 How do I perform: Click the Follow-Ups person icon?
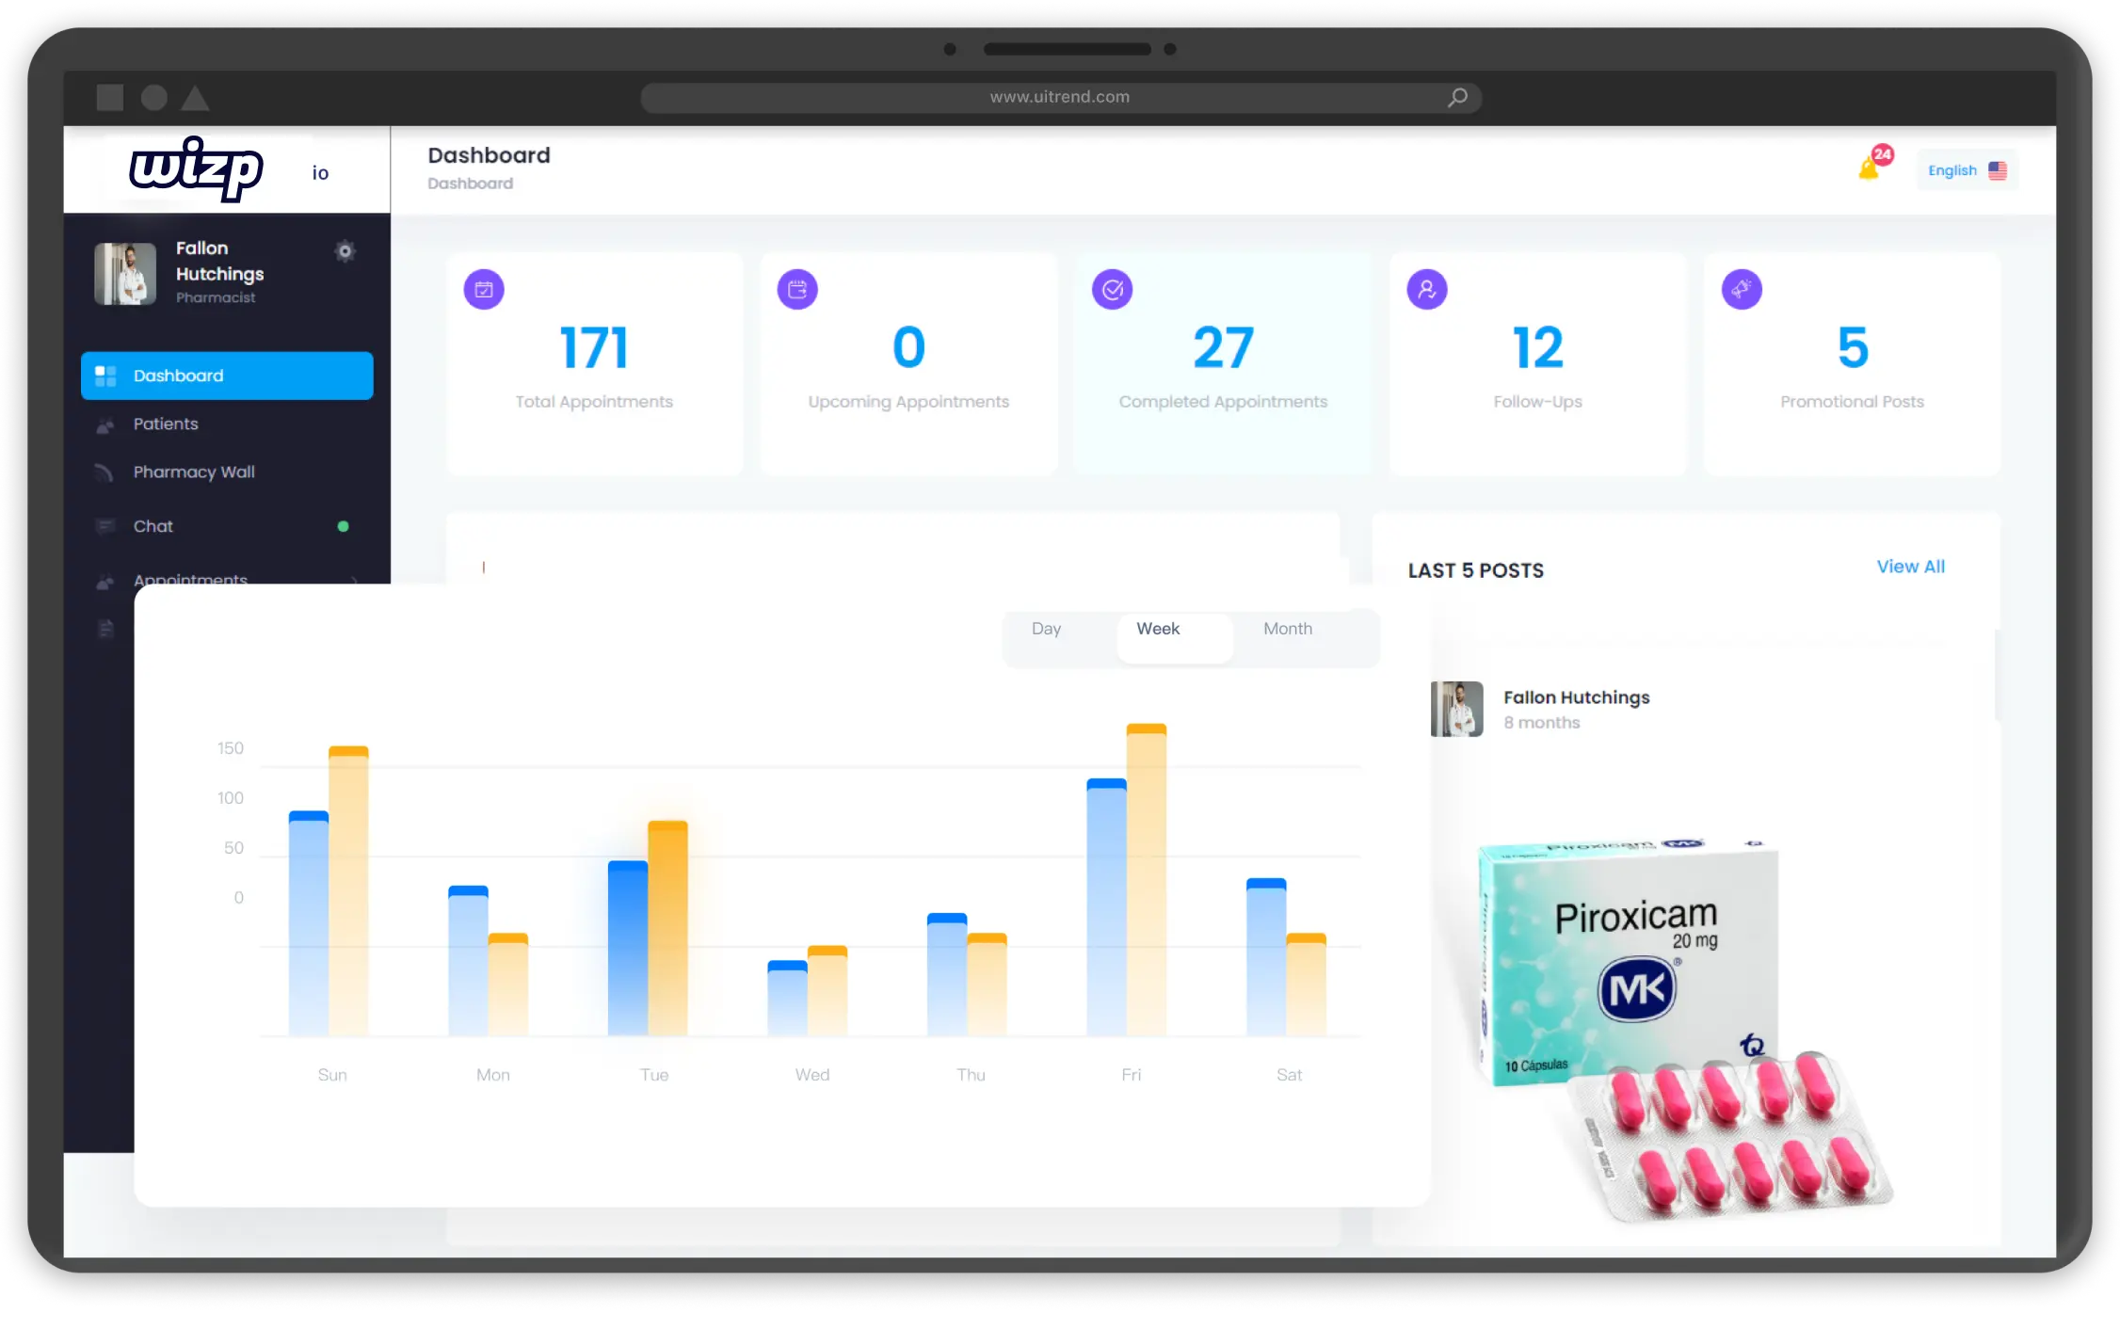[x=1427, y=289]
